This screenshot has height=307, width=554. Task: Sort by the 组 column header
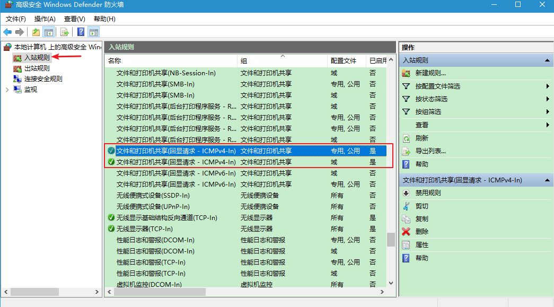click(282, 61)
